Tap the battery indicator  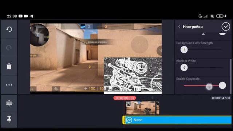220,16
